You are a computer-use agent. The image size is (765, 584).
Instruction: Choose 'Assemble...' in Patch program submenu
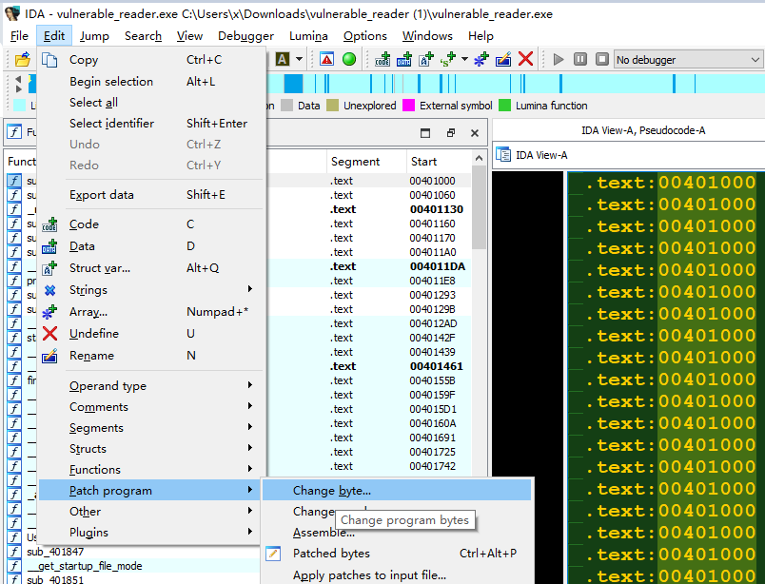click(x=397, y=533)
